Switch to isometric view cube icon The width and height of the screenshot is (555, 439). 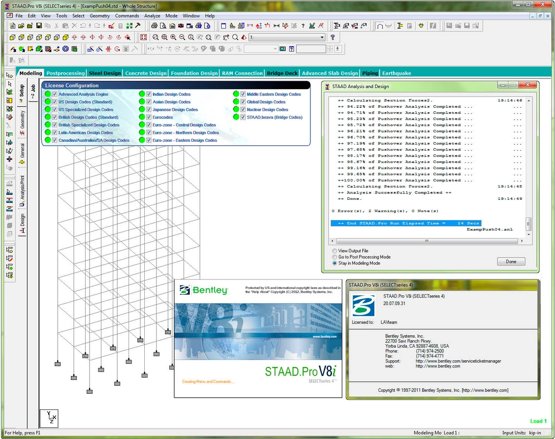point(65,37)
